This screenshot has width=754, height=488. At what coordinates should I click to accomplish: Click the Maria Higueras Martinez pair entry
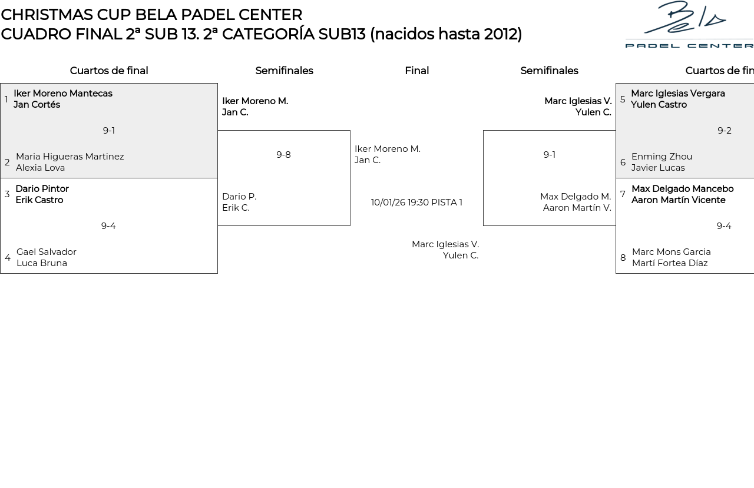tap(70, 162)
